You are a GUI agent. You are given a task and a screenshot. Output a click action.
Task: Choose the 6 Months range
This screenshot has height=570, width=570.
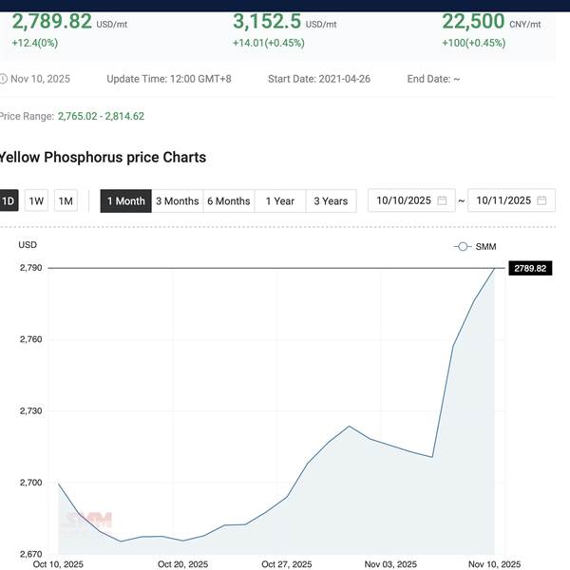(x=228, y=200)
